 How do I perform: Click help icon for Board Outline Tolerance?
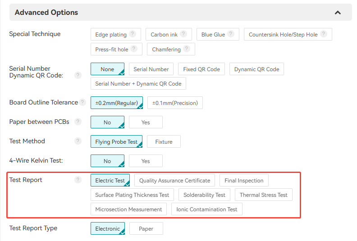(x=82, y=103)
